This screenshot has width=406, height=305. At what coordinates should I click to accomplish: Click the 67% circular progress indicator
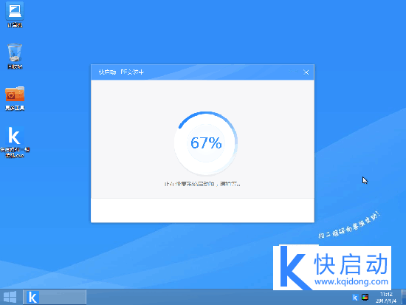(x=206, y=143)
